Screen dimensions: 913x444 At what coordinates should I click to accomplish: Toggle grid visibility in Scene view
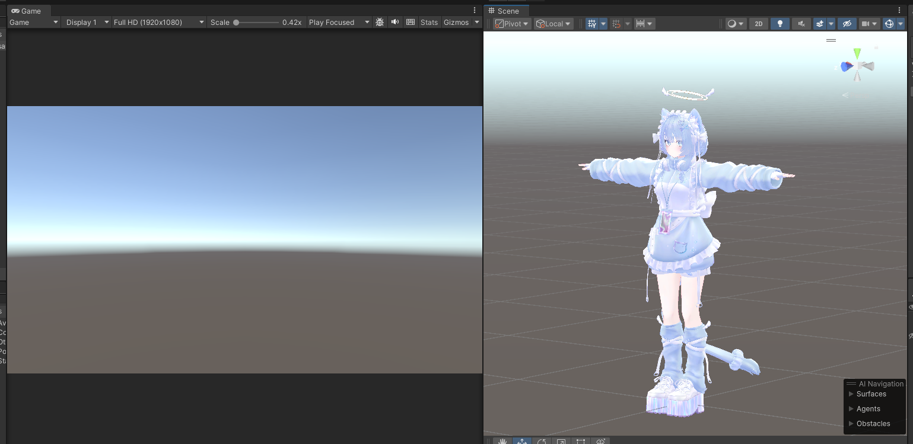(x=591, y=24)
